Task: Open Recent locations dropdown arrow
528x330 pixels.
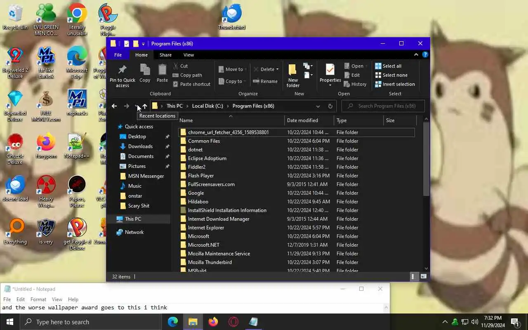Action: 136,106
